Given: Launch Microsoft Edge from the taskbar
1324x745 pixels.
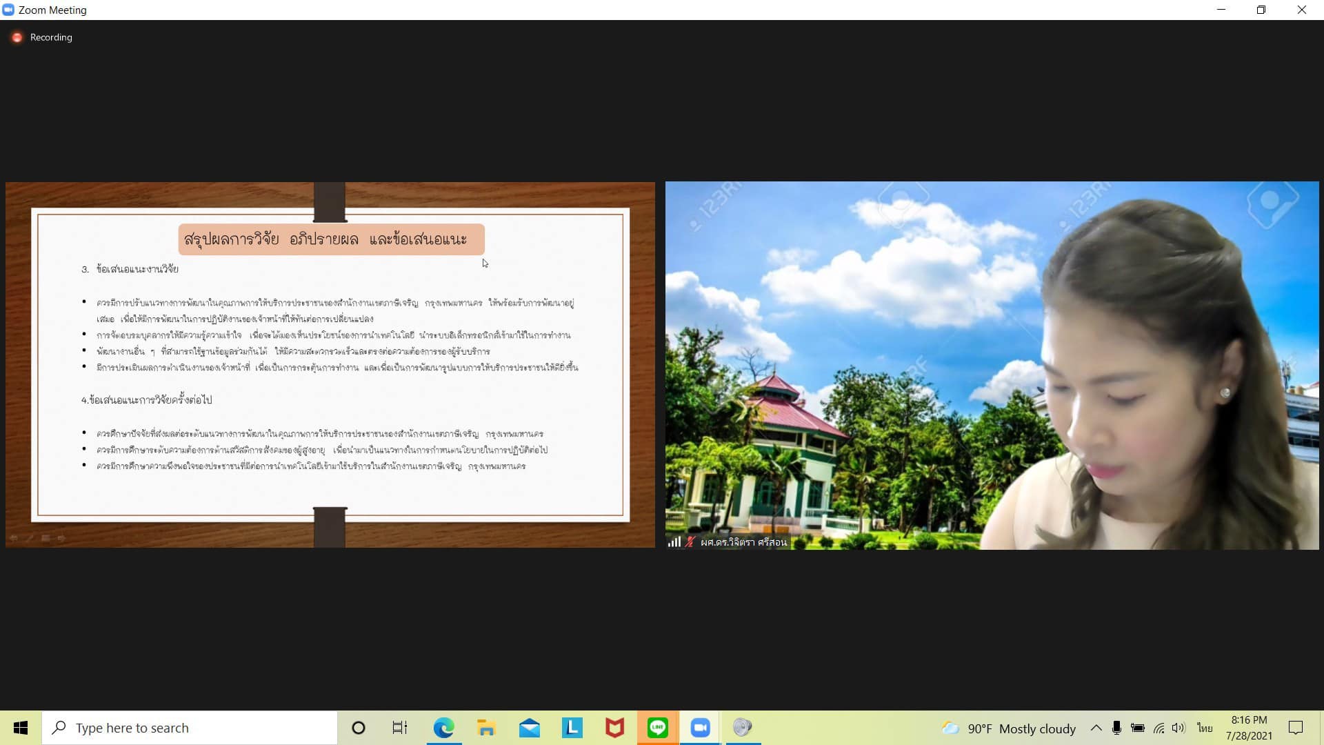Looking at the screenshot, I should 443,728.
